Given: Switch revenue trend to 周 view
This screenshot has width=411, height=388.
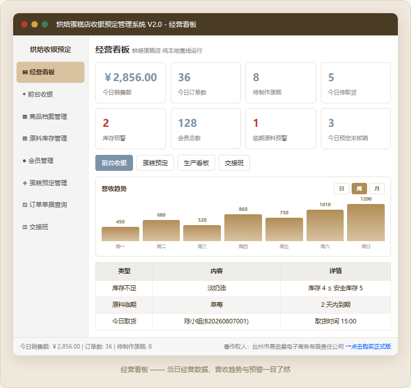Looking at the screenshot, I should pyautogui.click(x=359, y=189).
